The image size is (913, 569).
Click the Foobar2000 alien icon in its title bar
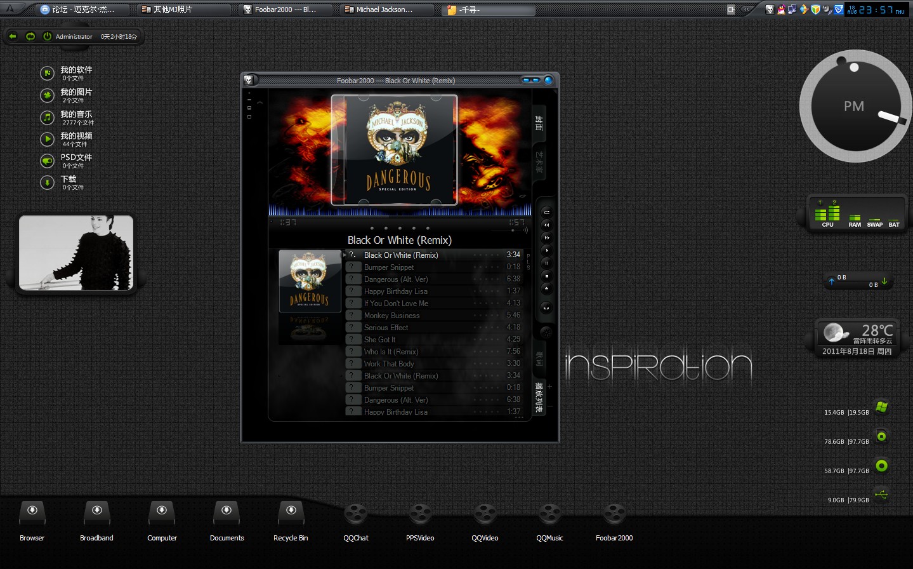pyautogui.click(x=249, y=80)
